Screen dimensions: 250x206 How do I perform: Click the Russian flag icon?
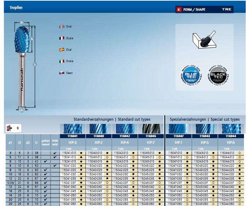click(61, 73)
